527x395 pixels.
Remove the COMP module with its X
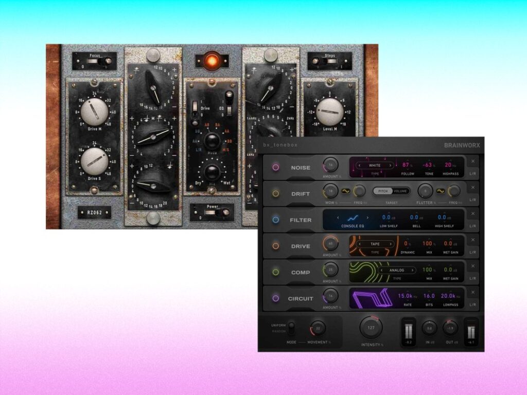point(473,266)
